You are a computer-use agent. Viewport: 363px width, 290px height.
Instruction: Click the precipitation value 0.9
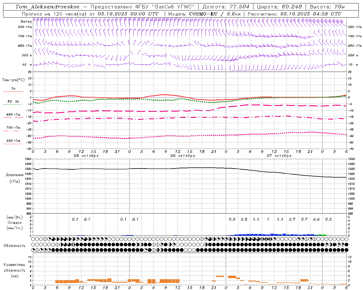(244, 219)
